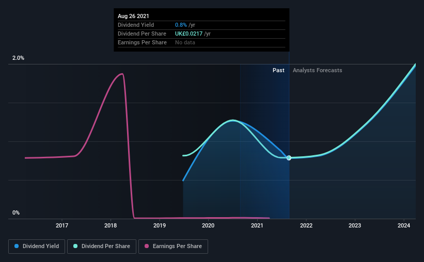This screenshot has width=424, height=262.
Task: Click the 0.8% dividend yield value
Action: 181,25
